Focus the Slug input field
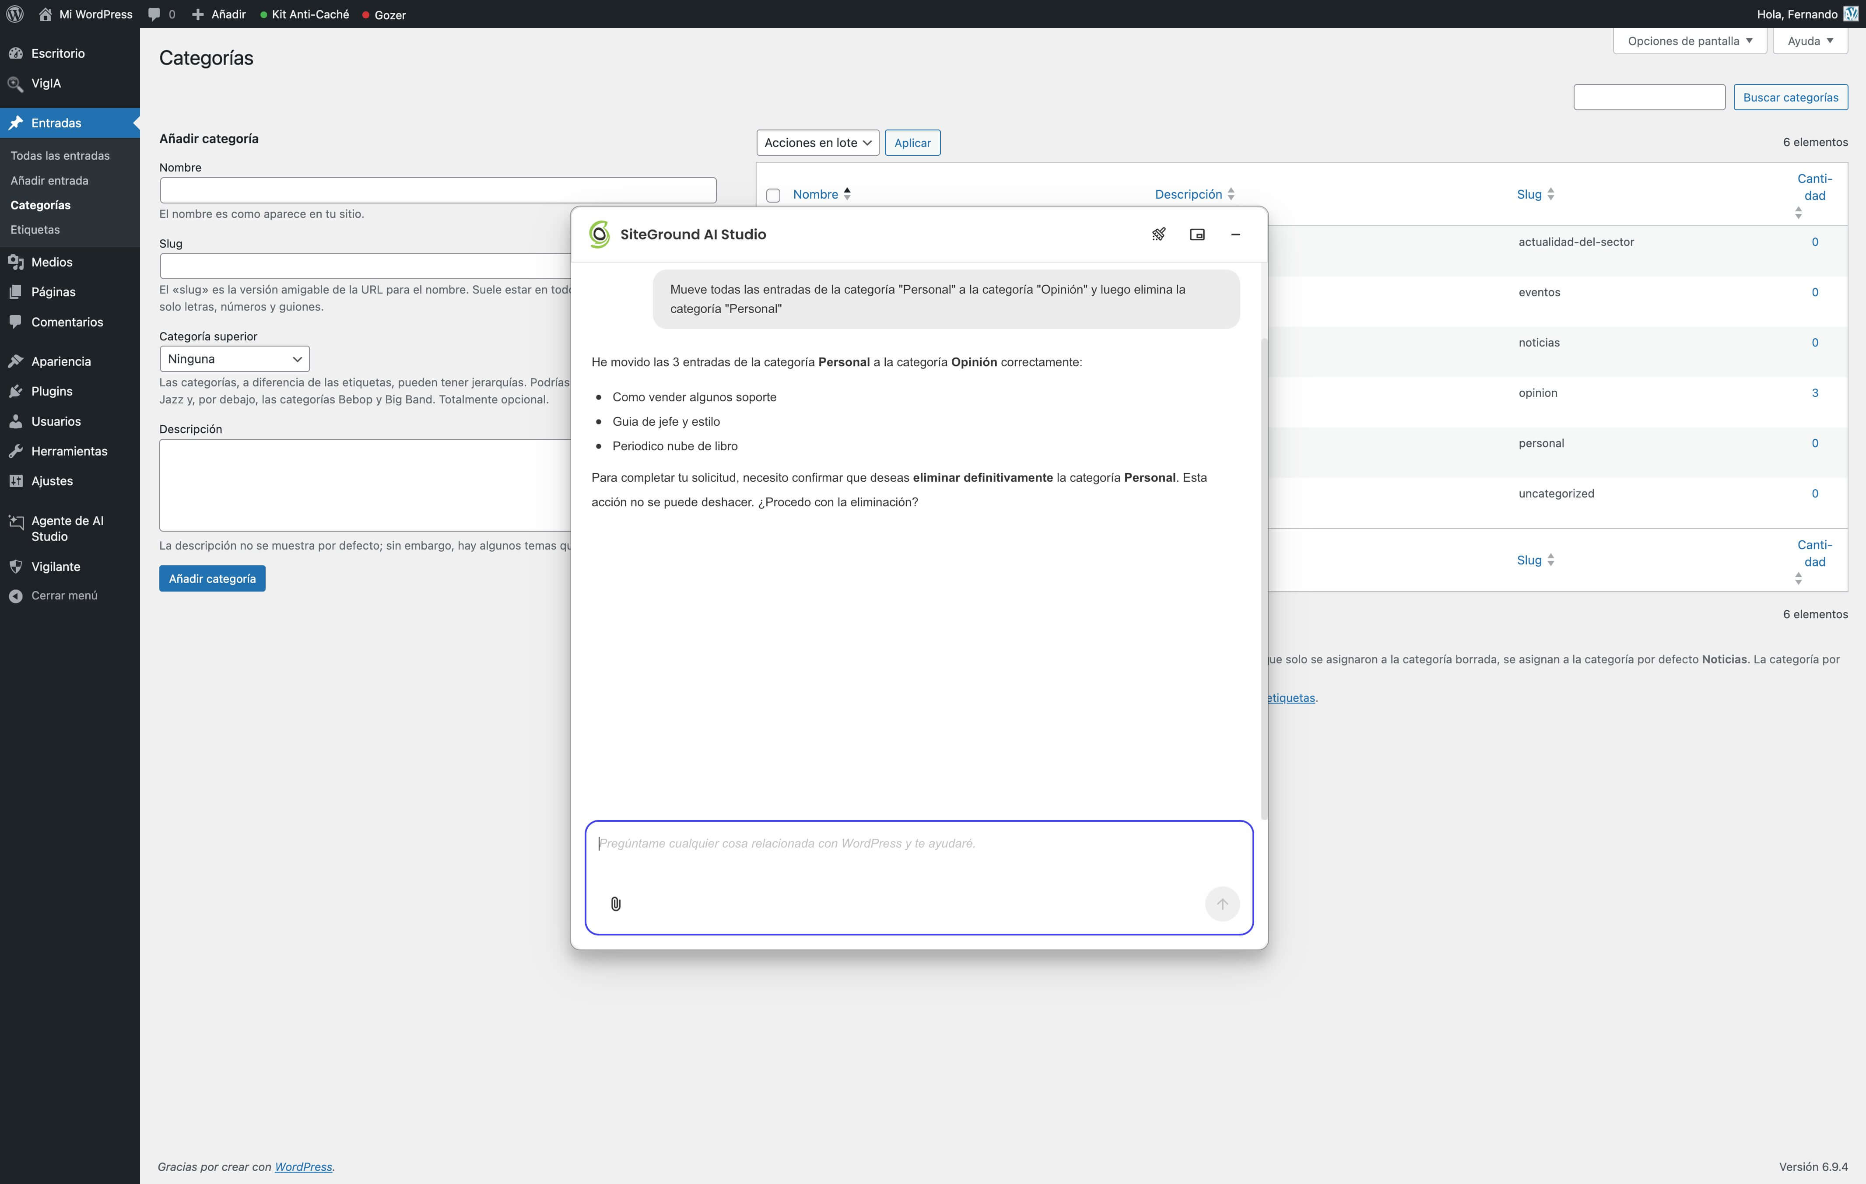The height and width of the screenshot is (1184, 1866). click(x=365, y=266)
